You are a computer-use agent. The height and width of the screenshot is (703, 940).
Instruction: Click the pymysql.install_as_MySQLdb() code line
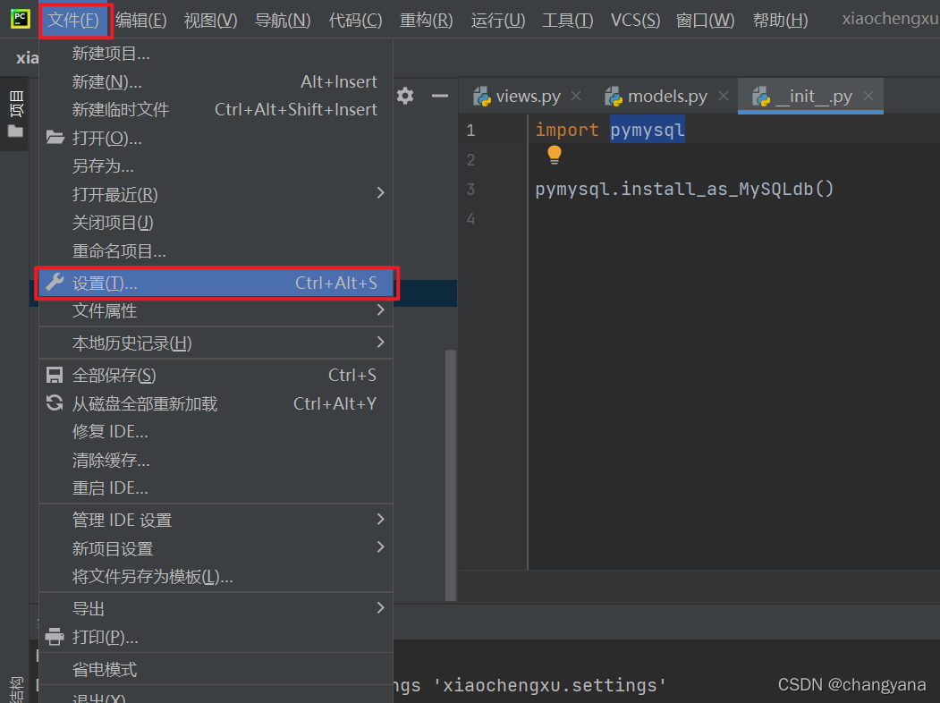coord(684,190)
